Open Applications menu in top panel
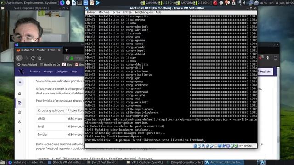The height and width of the screenshot is (165, 294). point(12,3)
